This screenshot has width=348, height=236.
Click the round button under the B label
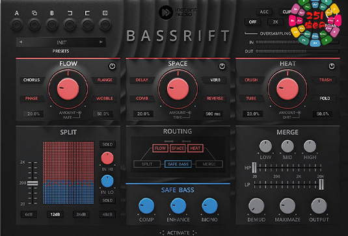51,25
